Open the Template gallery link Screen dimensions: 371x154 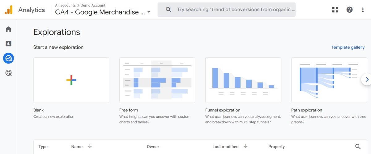pyautogui.click(x=348, y=47)
